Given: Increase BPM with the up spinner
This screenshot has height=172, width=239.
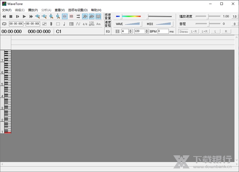Looking at the screenshot, I should tap(147, 30).
